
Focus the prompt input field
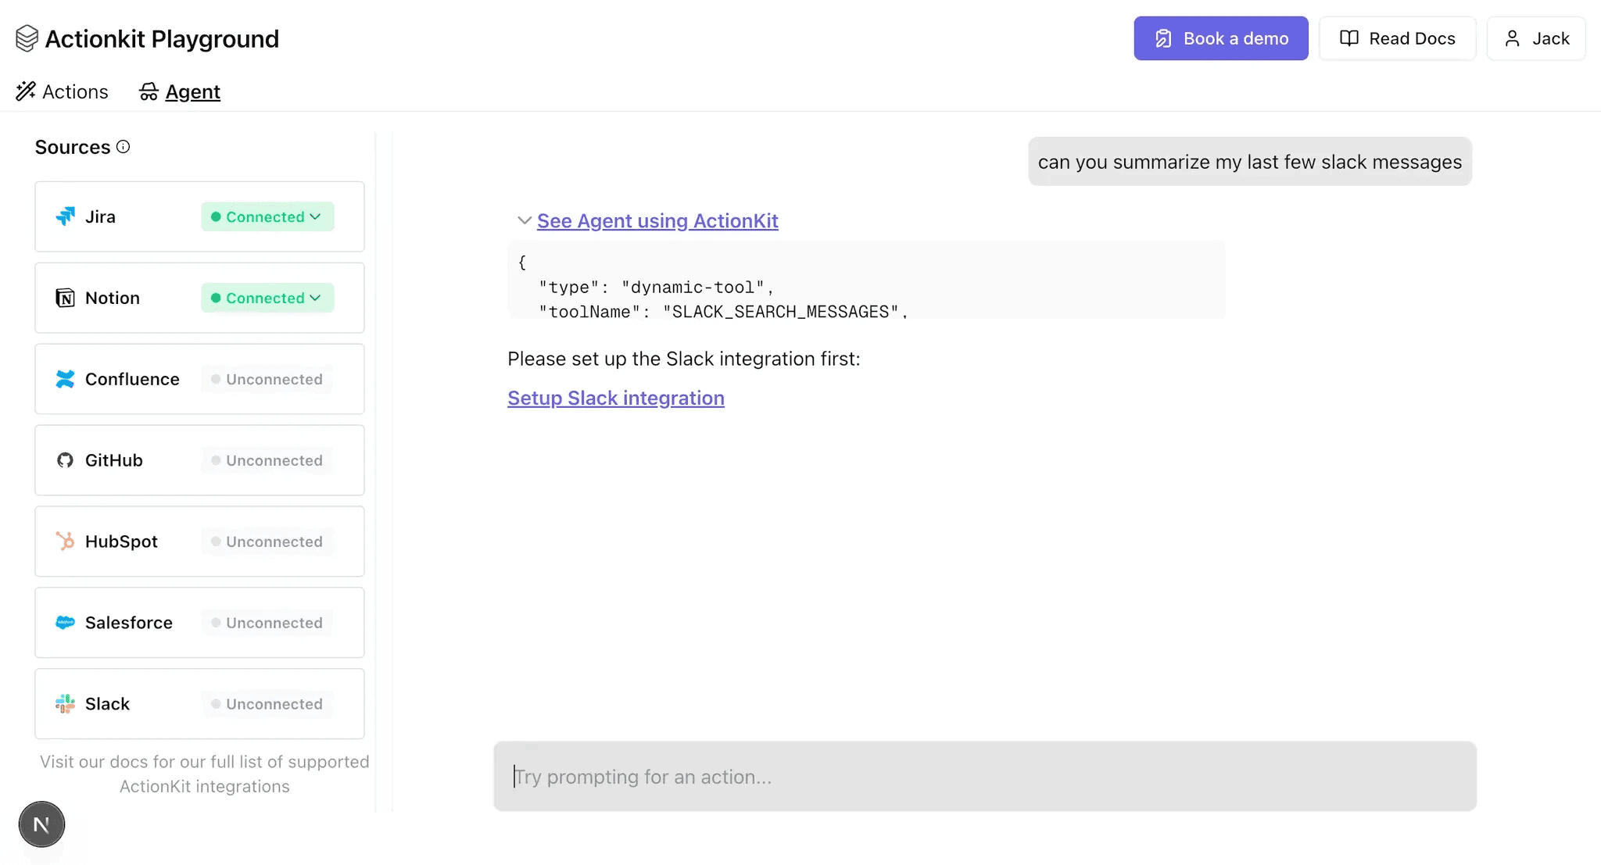point(984,776)
